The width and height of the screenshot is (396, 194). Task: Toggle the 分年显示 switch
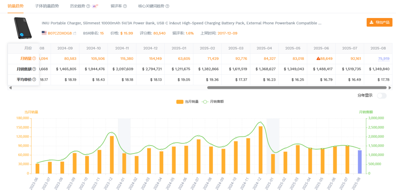click(x=382, y=96)
